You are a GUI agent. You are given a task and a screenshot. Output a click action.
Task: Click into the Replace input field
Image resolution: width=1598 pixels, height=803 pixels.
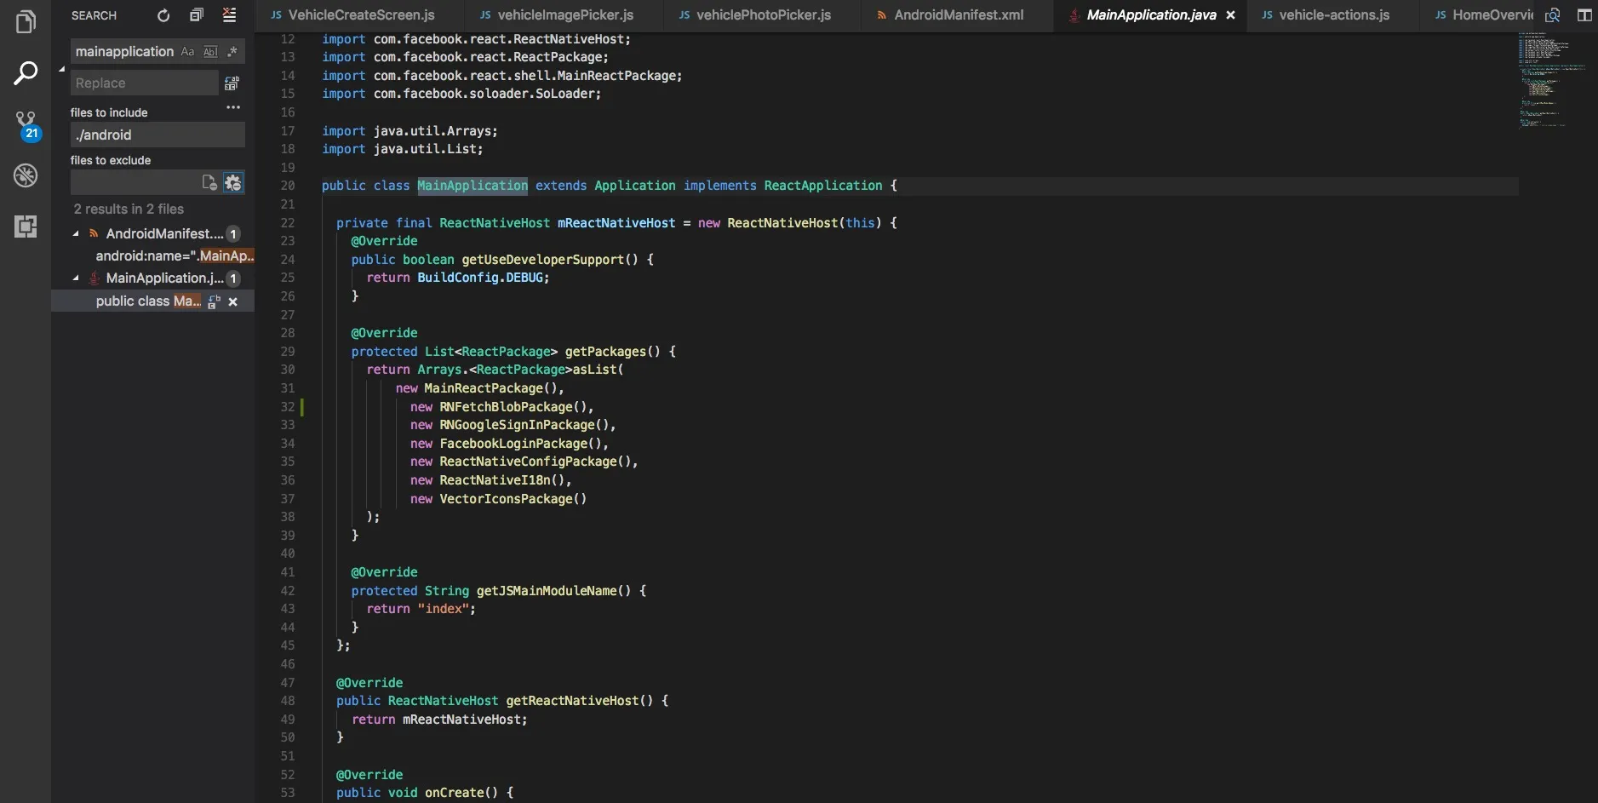(144, 83)
